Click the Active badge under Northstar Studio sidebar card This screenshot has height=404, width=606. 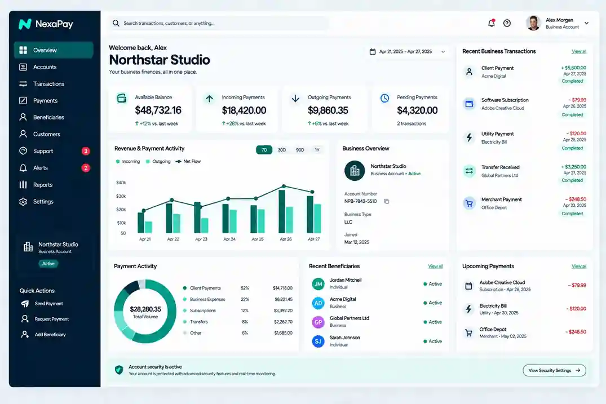pyautogui.click(x=48, y=264)
